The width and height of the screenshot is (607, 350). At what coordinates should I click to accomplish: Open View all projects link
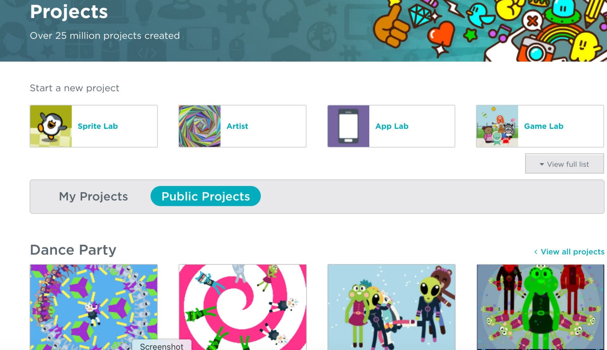click(x=573, y=252)
